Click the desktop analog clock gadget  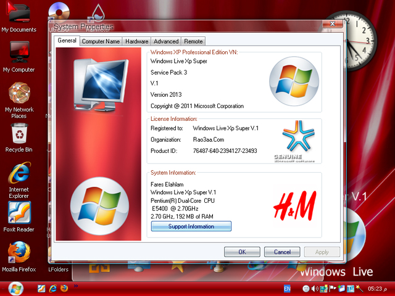point(360,40)
